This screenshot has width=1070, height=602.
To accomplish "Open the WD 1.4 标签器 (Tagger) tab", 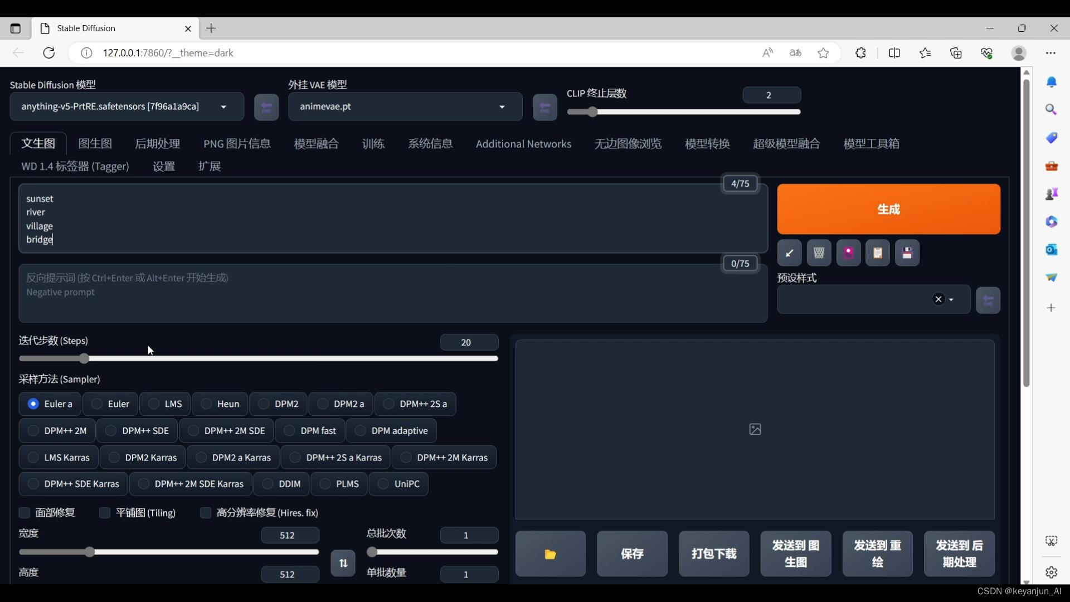I will (x=75, y=166).
